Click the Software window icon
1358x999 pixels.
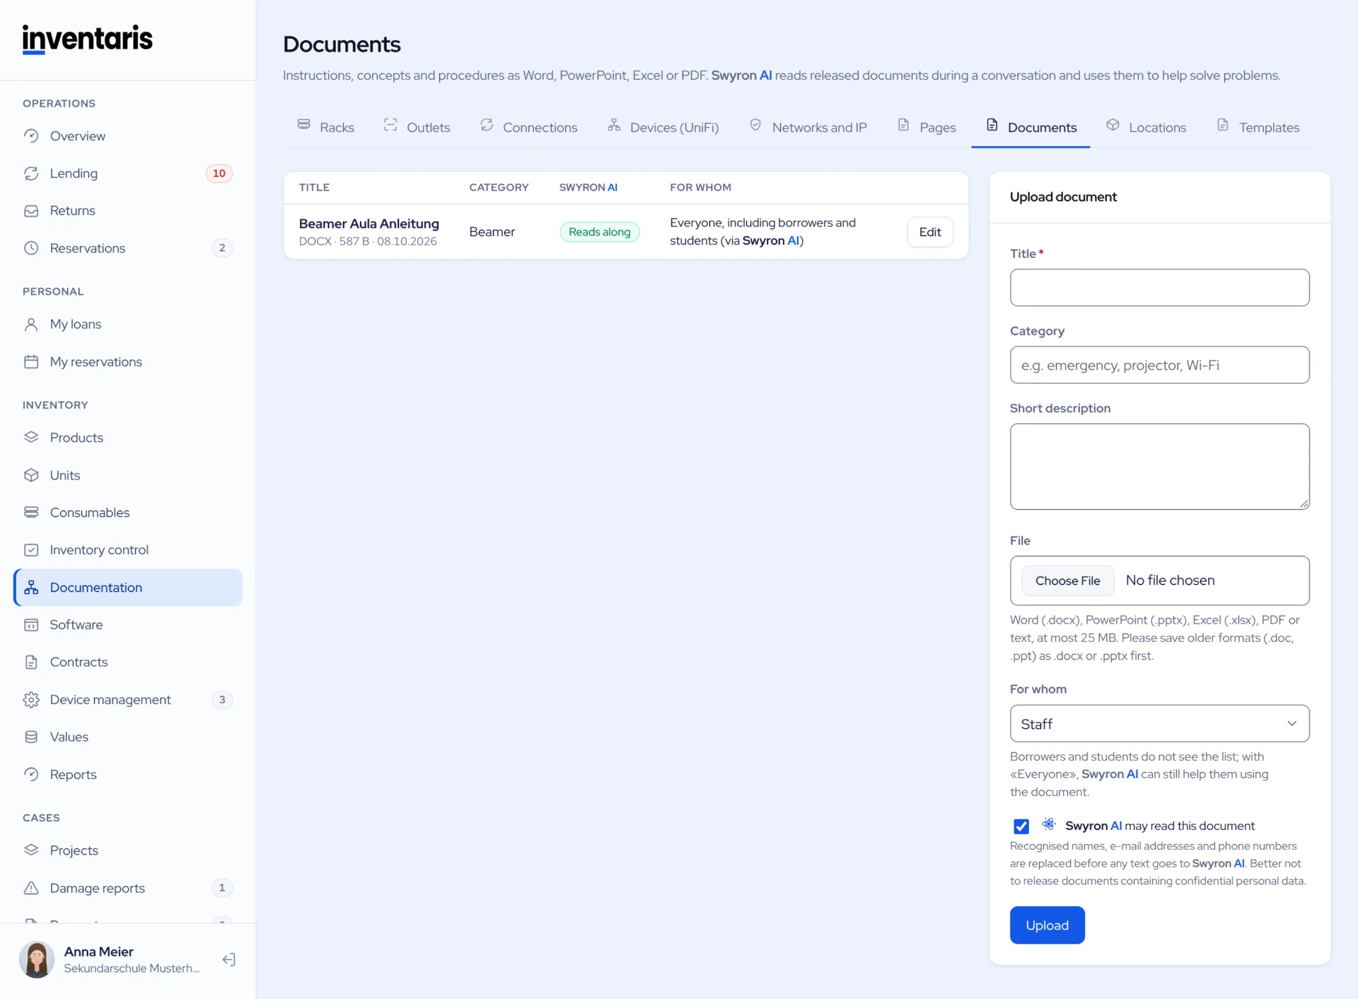[x=31, y=625]
